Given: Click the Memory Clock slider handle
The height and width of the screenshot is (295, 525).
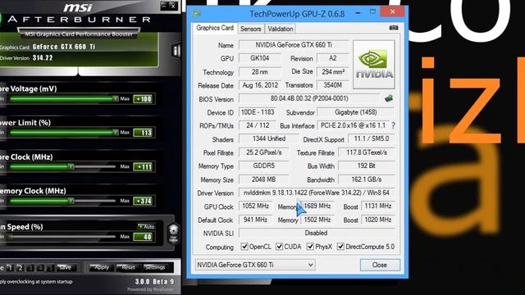Looking at the screenshot, I should tap(71, 201).
